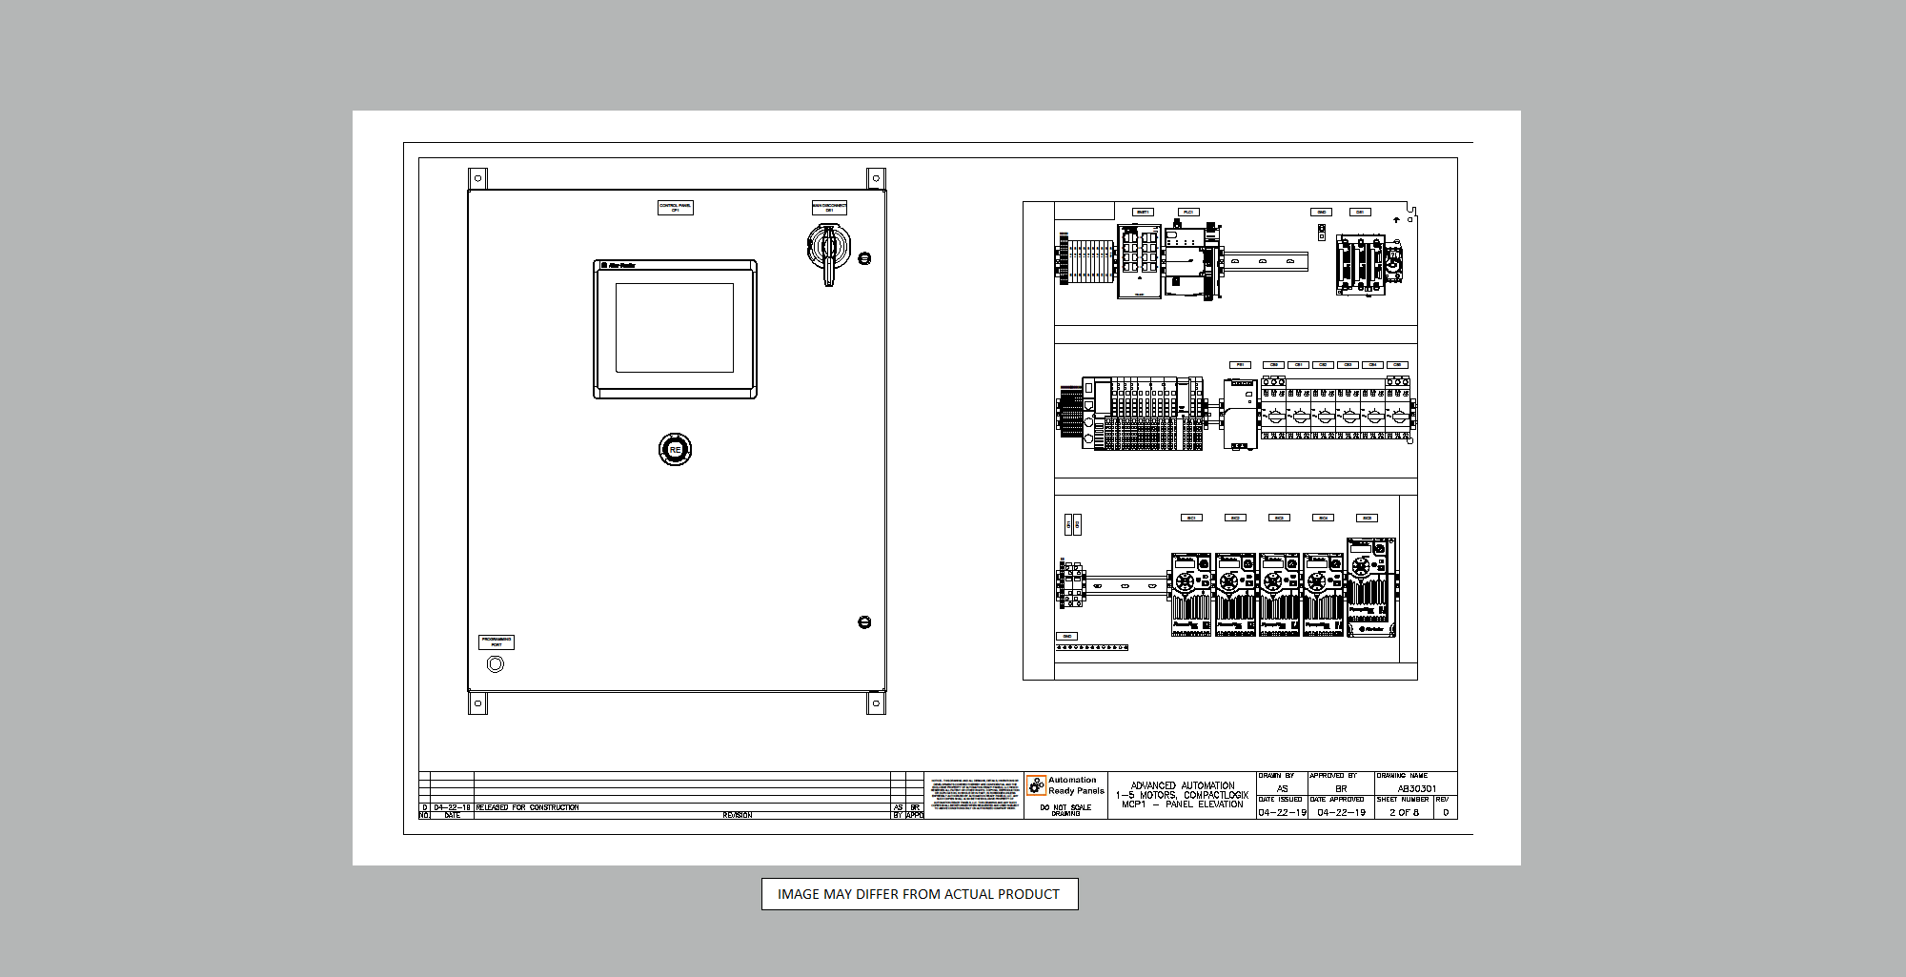Click the RELEASED FOR CONSTRUCTION revision entry
Viewport: 1906px width, 977px height.
point(527,807)
